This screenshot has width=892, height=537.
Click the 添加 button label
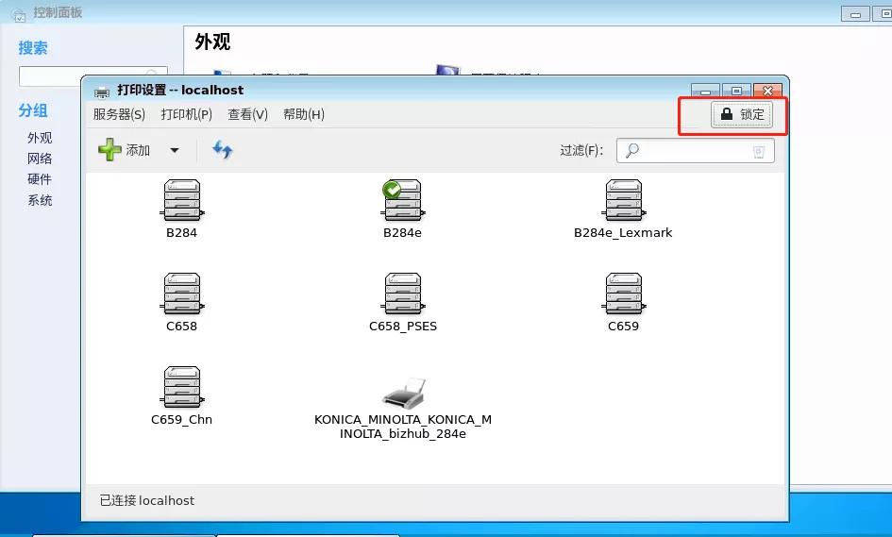(x=138, y=150)
